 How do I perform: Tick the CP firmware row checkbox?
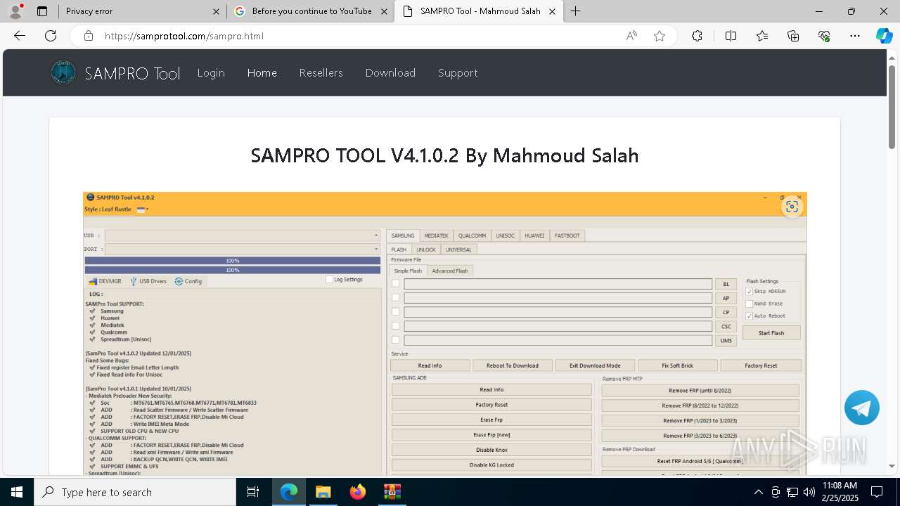395,312
